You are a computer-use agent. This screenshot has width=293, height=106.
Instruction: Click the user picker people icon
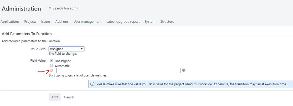[x=184, y=70]
